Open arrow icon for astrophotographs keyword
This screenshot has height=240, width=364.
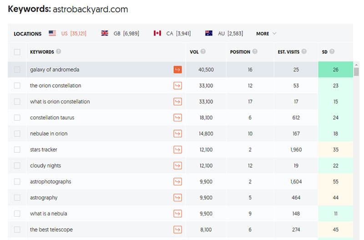tap(177, 181)
